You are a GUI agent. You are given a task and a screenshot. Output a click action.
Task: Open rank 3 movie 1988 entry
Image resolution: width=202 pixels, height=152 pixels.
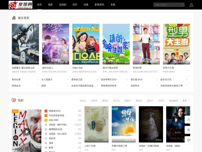click(x=63, y=120)
